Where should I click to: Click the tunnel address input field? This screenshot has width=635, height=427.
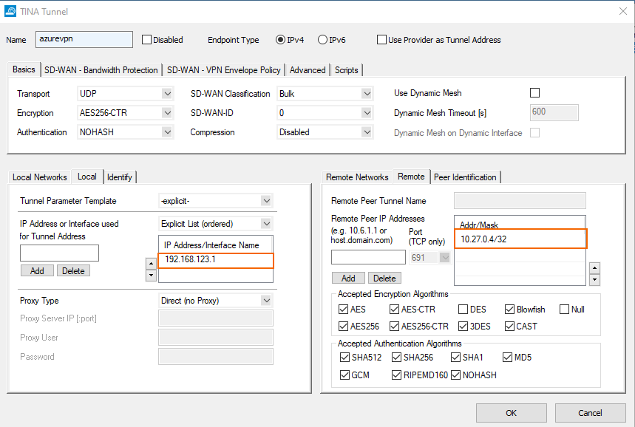60,253
